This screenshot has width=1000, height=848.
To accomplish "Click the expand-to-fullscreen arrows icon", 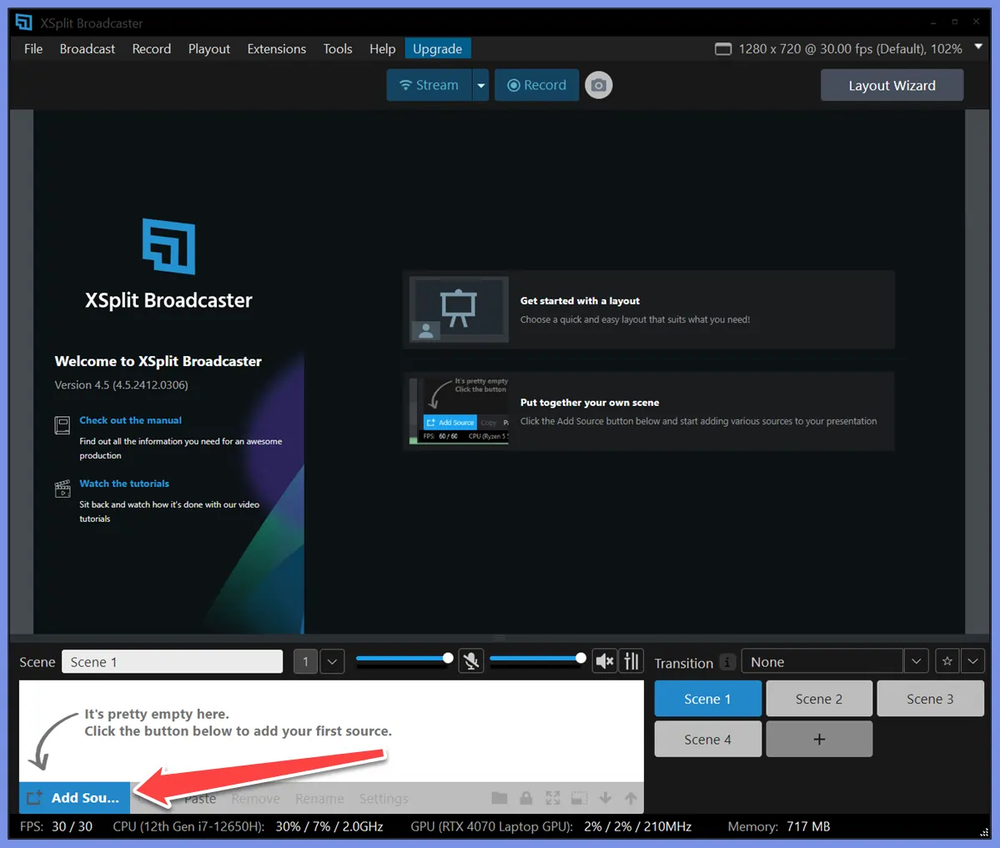I will point(553,798).
